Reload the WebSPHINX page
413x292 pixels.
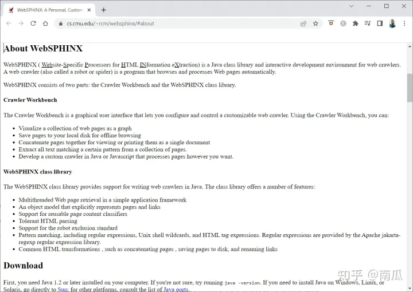click(x=33, y=23)
